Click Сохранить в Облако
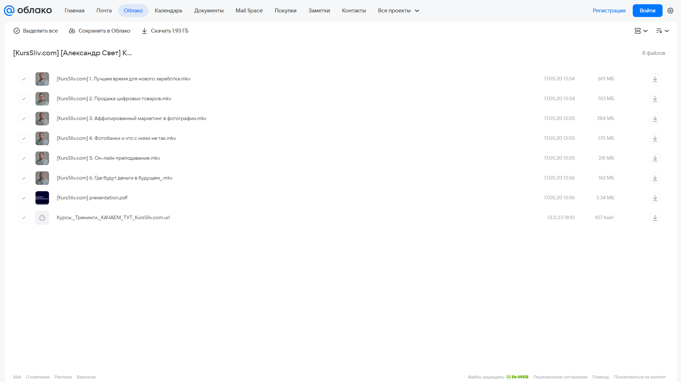 (x=99, y=31)
